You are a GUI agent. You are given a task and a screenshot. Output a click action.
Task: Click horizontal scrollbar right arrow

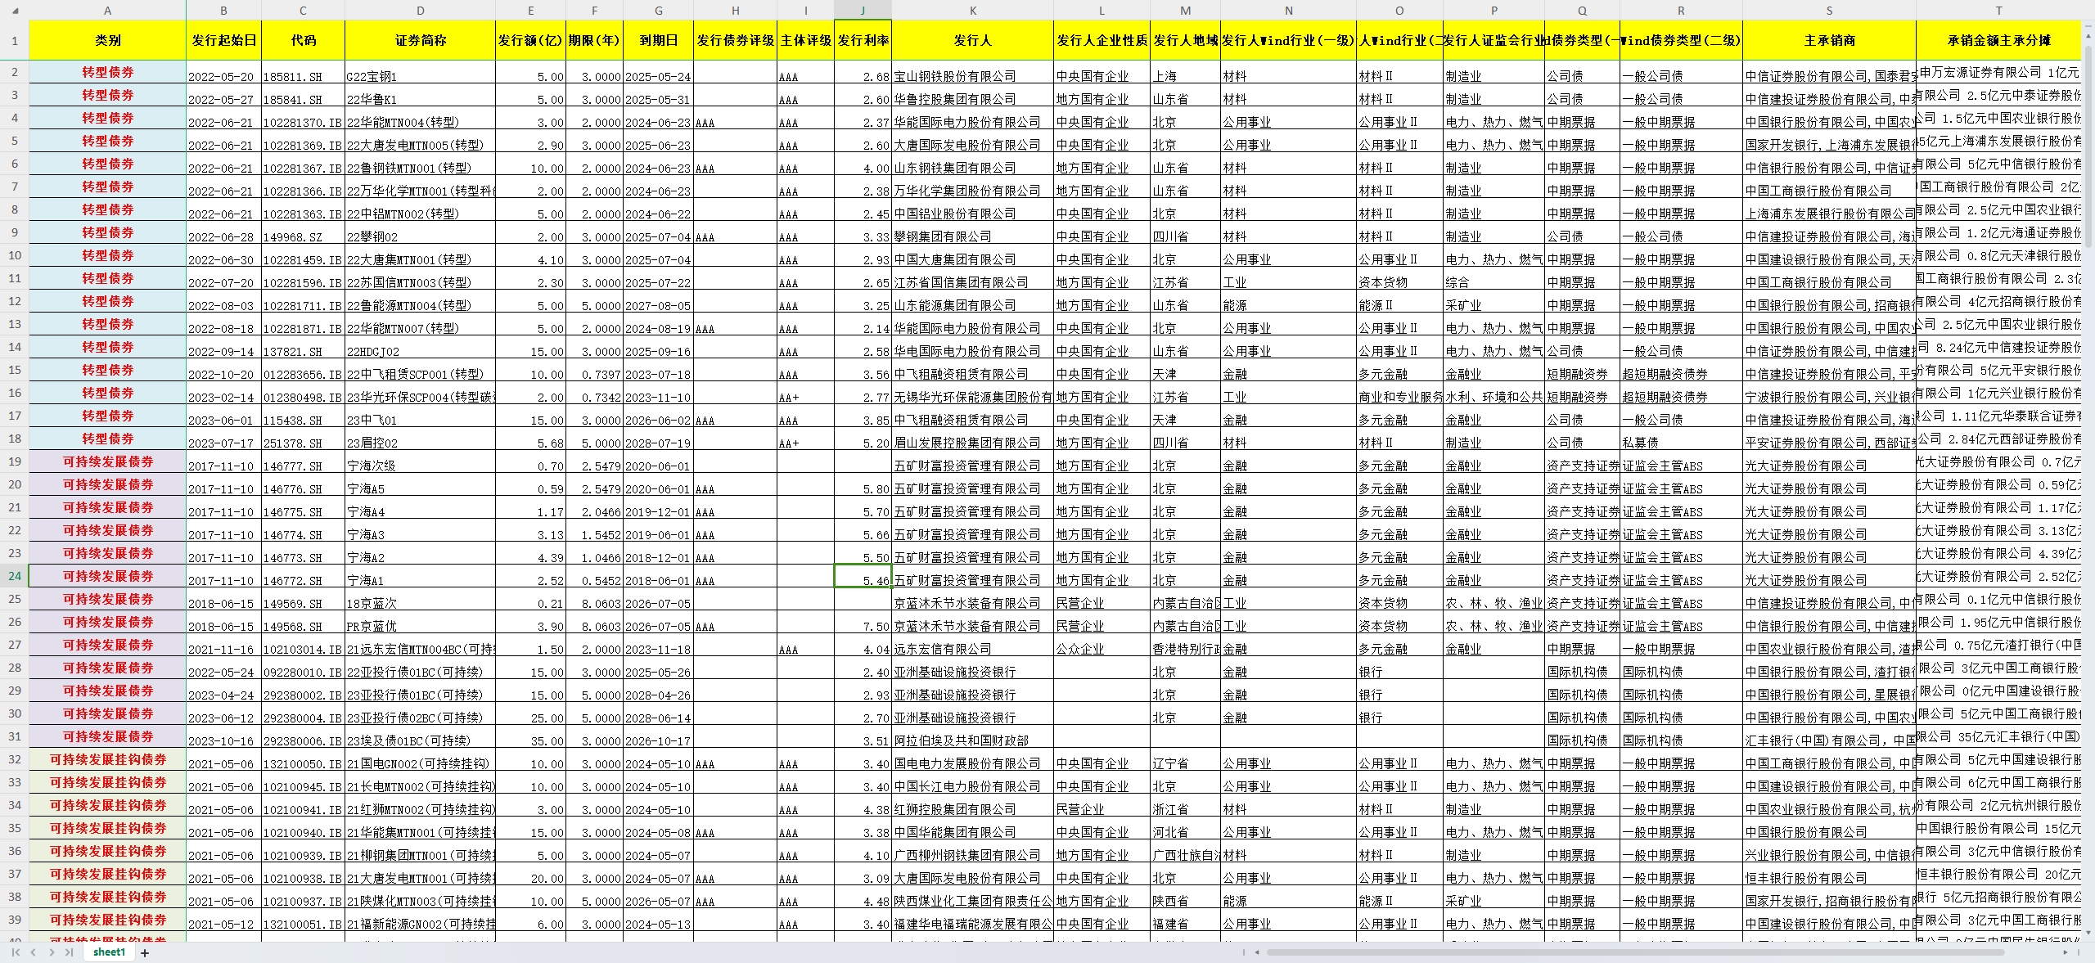click(2064, 952)
